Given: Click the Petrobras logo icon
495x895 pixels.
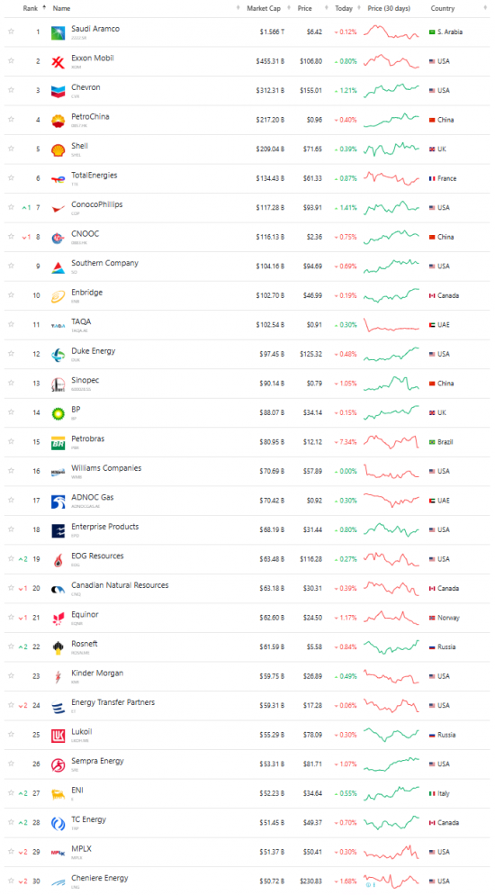Looking at the screenshot, I should click(x=58, y=443).
